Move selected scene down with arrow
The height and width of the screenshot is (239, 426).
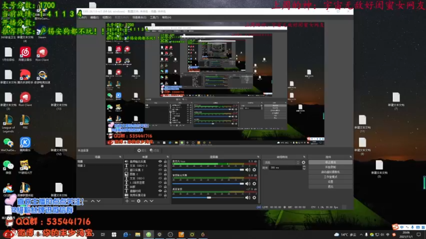[99, 201]
